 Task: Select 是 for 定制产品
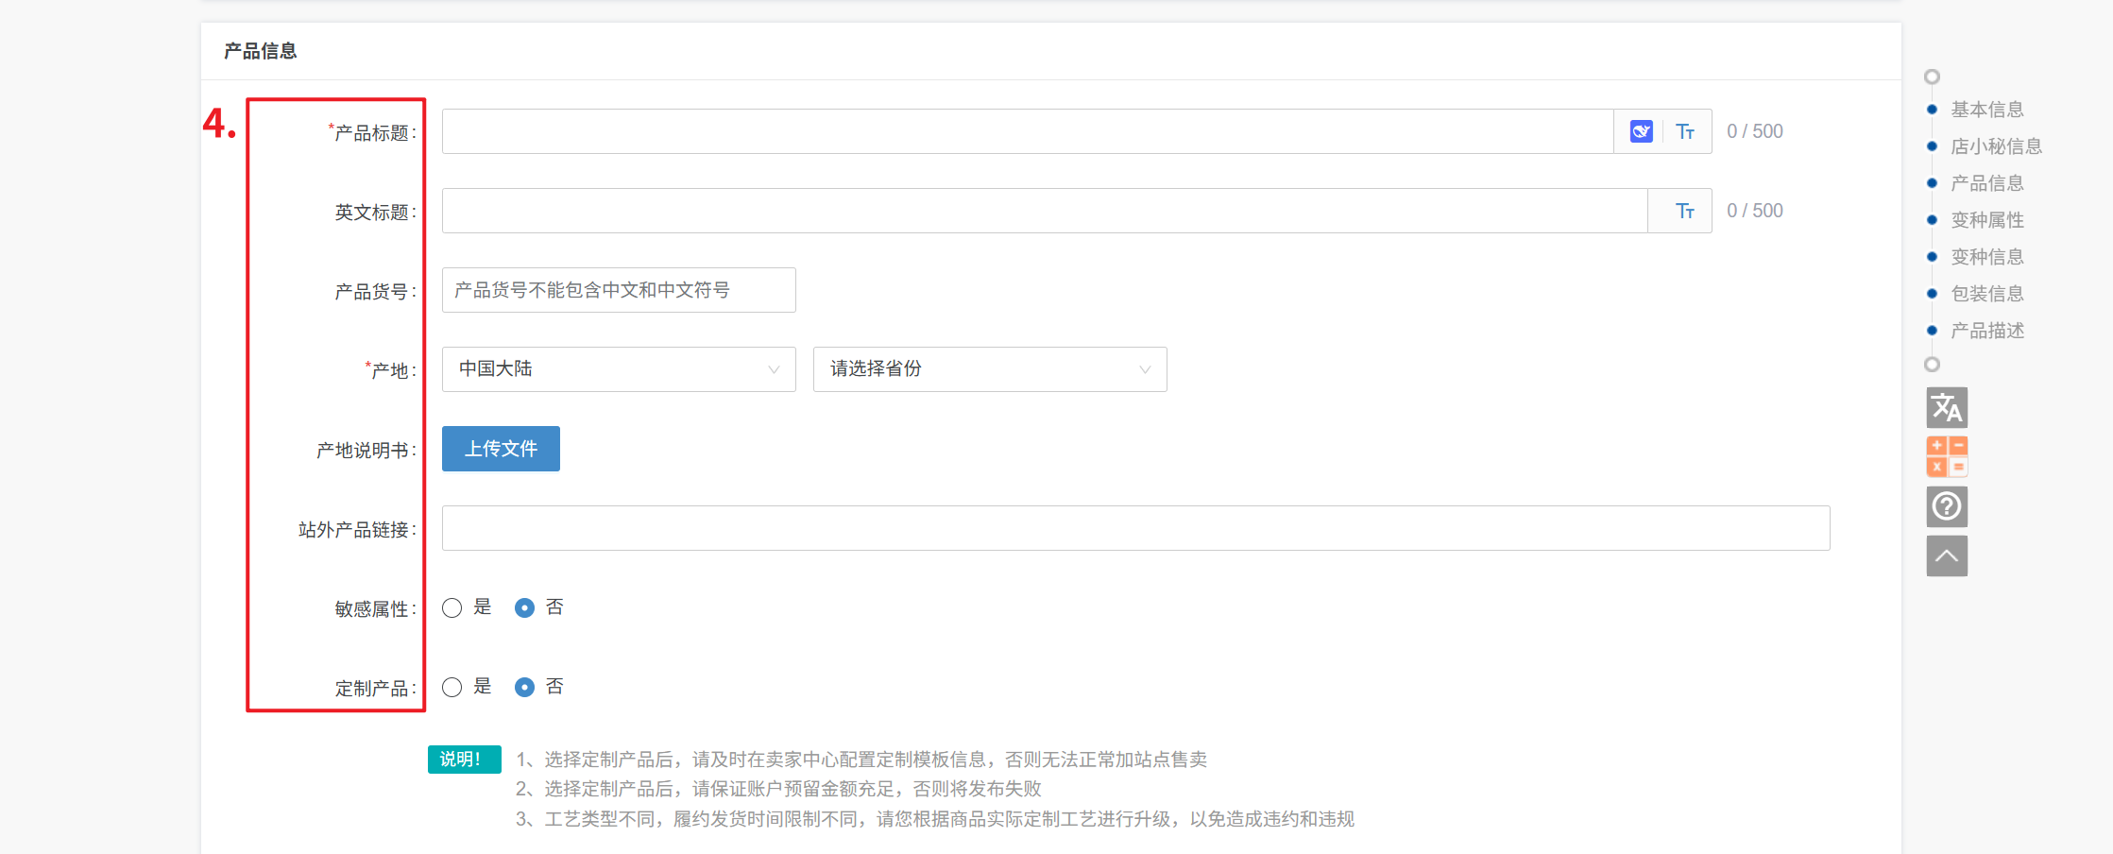click(452, 687)
